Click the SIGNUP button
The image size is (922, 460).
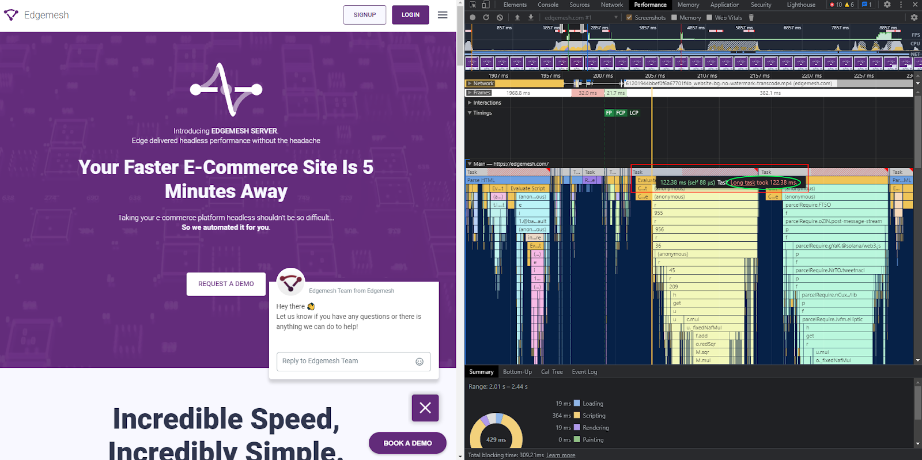pos(365,15)
